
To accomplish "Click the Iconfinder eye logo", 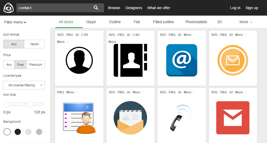I will tap(8, 8).
